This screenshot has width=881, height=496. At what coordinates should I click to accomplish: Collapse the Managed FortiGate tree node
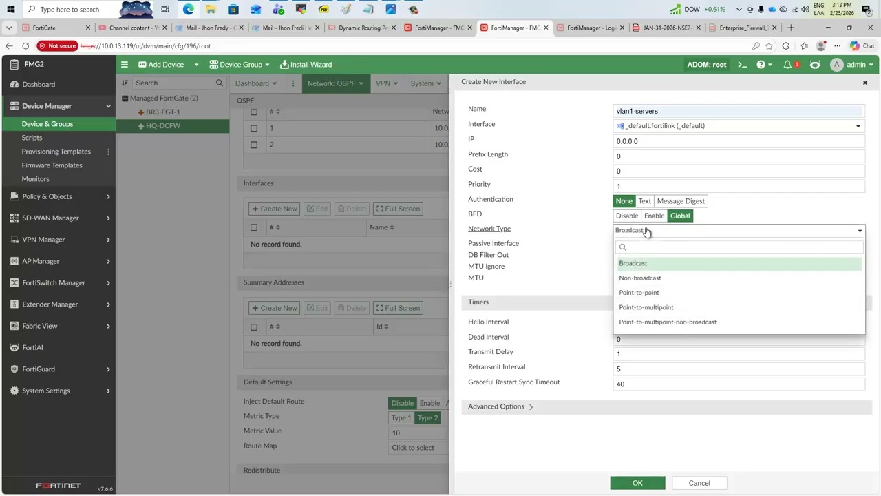125,99
